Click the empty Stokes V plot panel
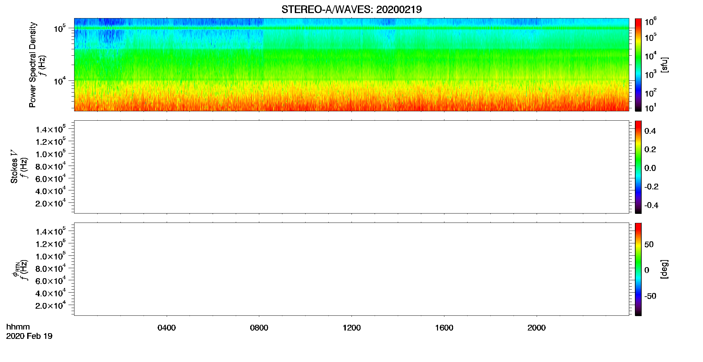Viewport: 703px width, 362px height. click(351, 167)
